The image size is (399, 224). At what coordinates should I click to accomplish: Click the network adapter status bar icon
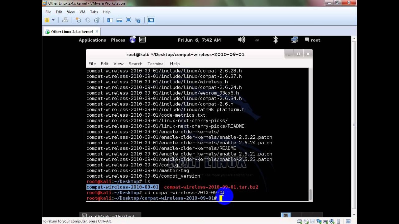(x=319, y=221)
